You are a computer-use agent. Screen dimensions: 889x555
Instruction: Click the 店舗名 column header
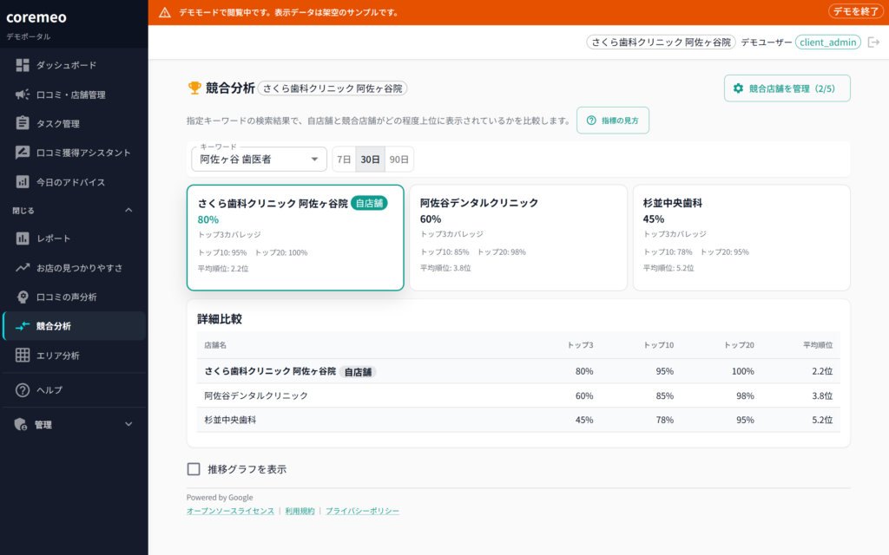click(215, 345)
